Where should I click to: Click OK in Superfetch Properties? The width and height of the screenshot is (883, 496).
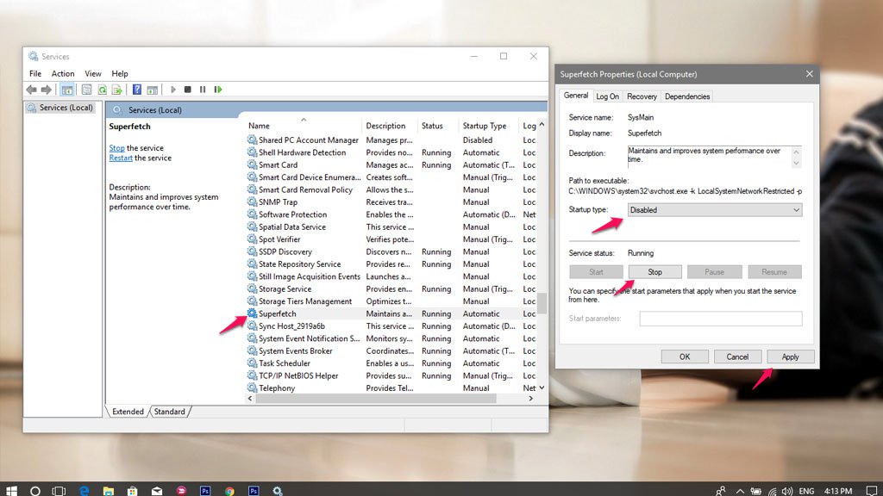point(684,356)
